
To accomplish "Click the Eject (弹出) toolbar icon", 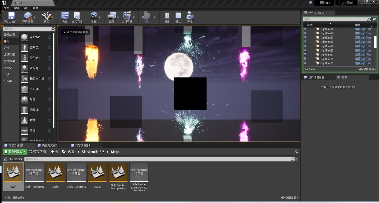I will coord(190,16).
